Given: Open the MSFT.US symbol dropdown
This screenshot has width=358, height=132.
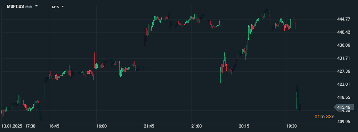Looking at the screenshot, I should coord(36,6).
